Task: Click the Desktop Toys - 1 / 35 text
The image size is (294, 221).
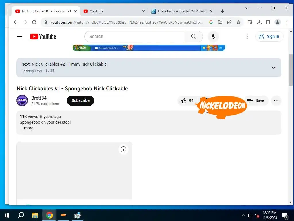Action: [38, 71]
